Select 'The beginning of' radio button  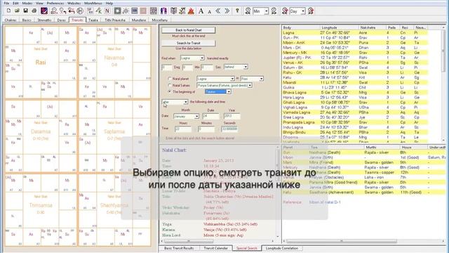click(170, 91)
